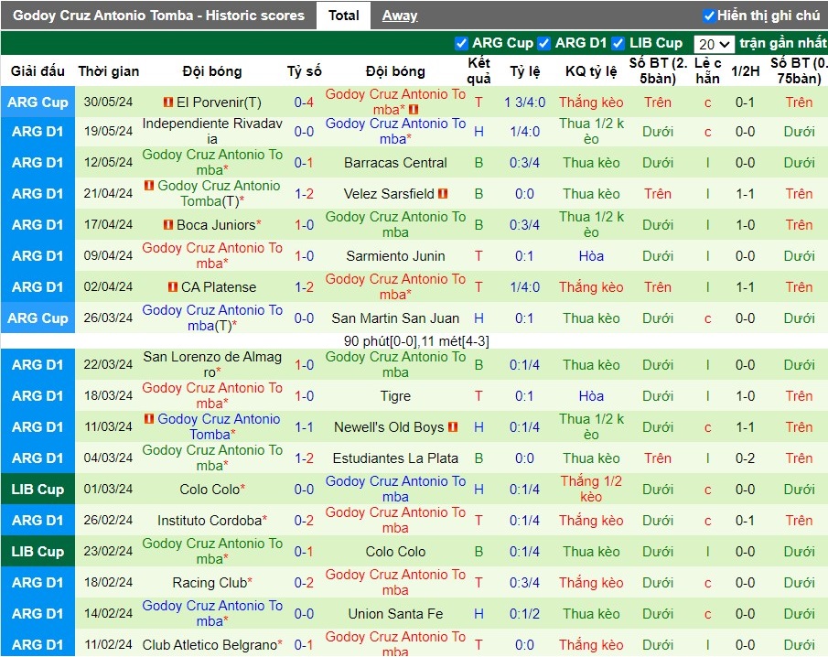
Task: Click the LIB Cup label on 23/02/24 row
Action: [x=38, y=552]
